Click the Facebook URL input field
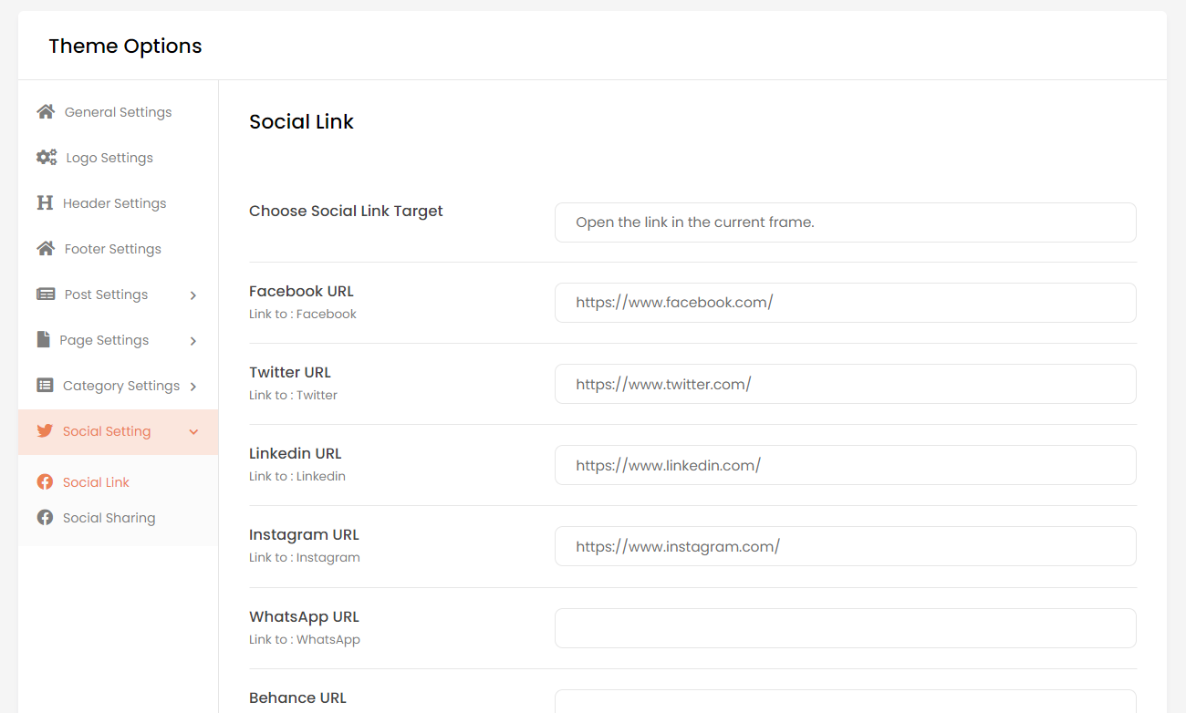This screenshot has height=713, width=1186. coord(845,303)
